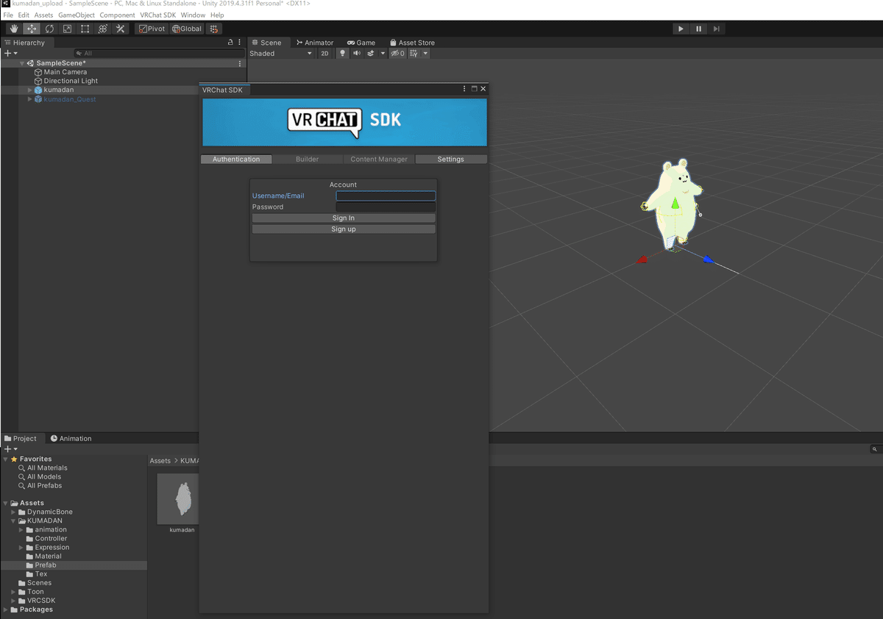883x619 pixels.
Task: Toggle scene lighting
Action: (342, 54)
